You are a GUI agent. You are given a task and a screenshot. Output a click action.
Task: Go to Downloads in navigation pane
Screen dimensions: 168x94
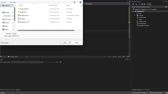click(8, 16)
